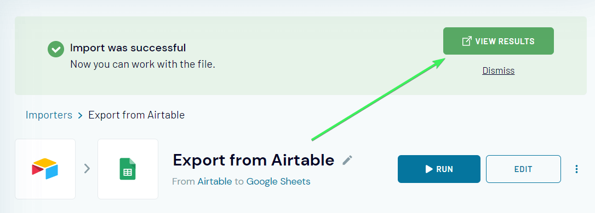Click the Google Sheets logo tile
595x213 pixels.
(128, 169)
